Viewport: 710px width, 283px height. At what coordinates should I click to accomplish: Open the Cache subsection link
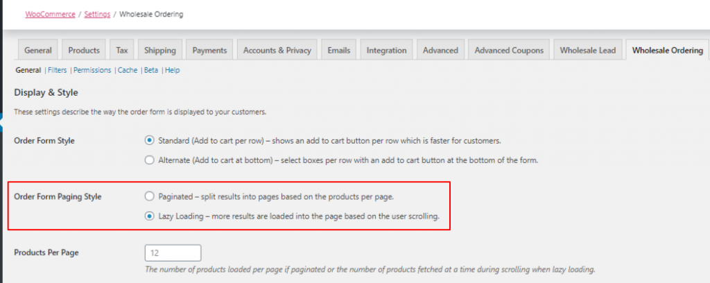pyautogui.click(x=127, y=70)
